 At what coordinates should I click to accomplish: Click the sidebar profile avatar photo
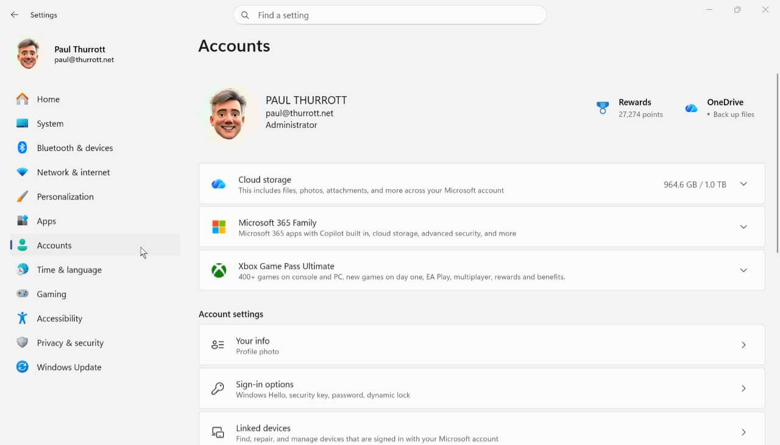(x=29, y=54)
